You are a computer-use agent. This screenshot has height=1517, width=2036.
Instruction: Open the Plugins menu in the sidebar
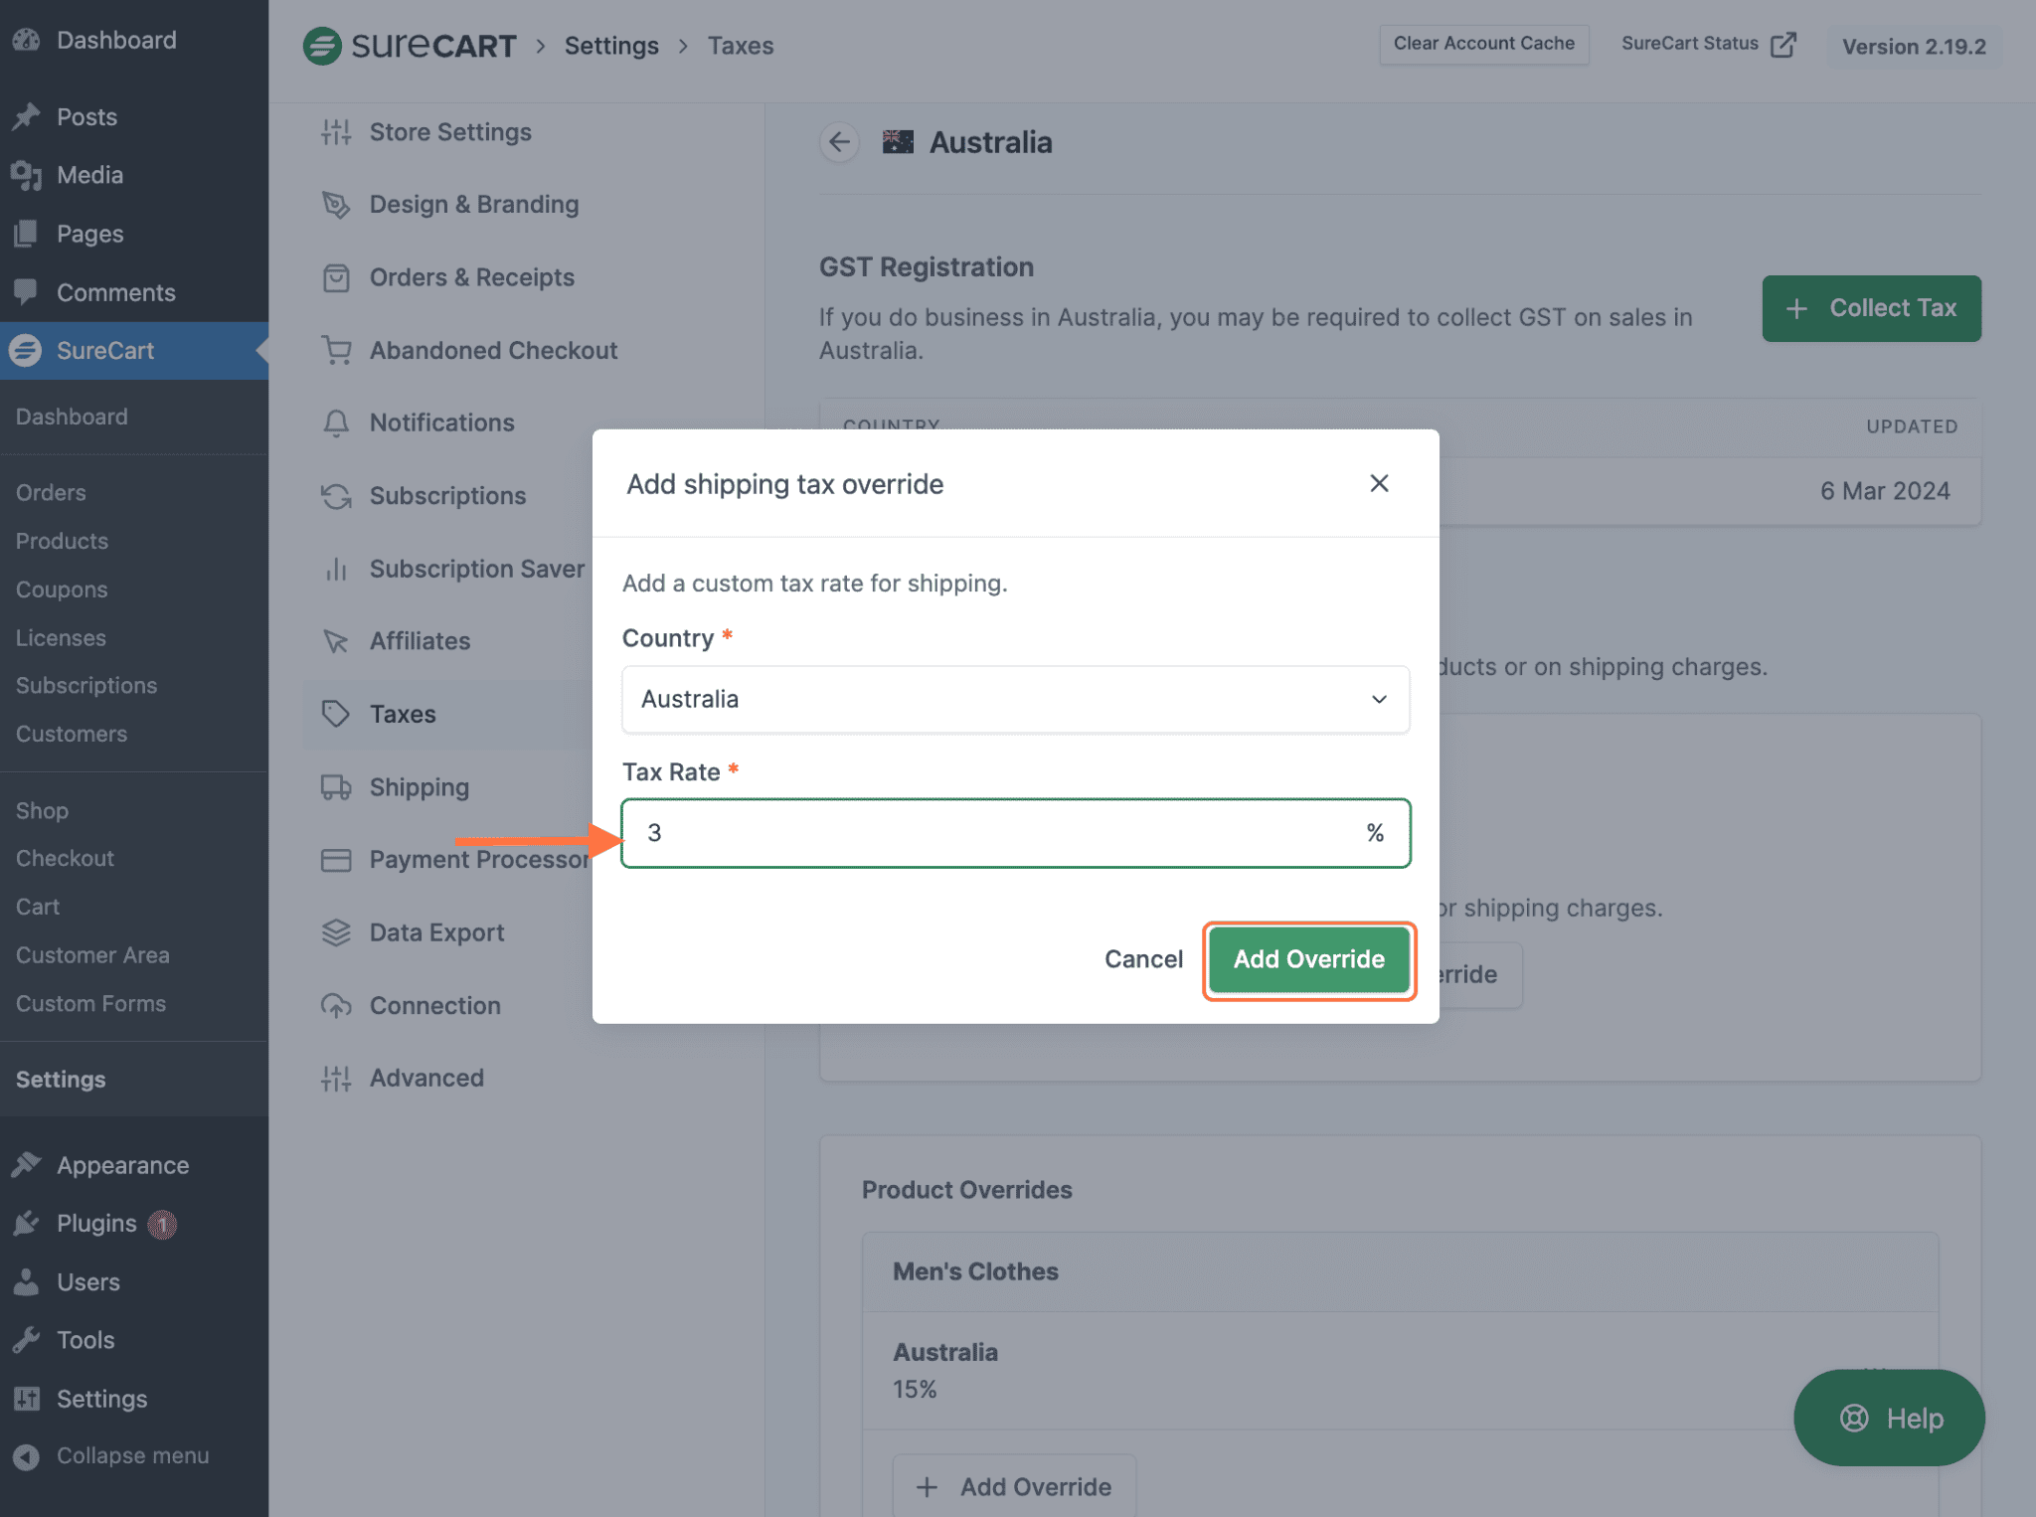(94, 1223)
